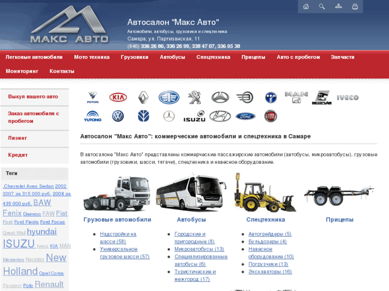Open Контакты menu item
389x291 pixels.
pos(62,72)
